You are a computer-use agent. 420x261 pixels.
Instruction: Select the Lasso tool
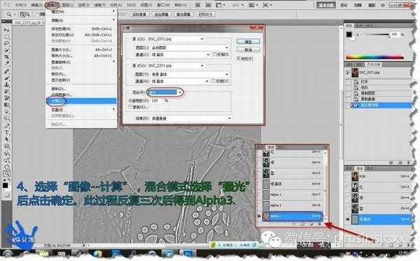(6, 43)
